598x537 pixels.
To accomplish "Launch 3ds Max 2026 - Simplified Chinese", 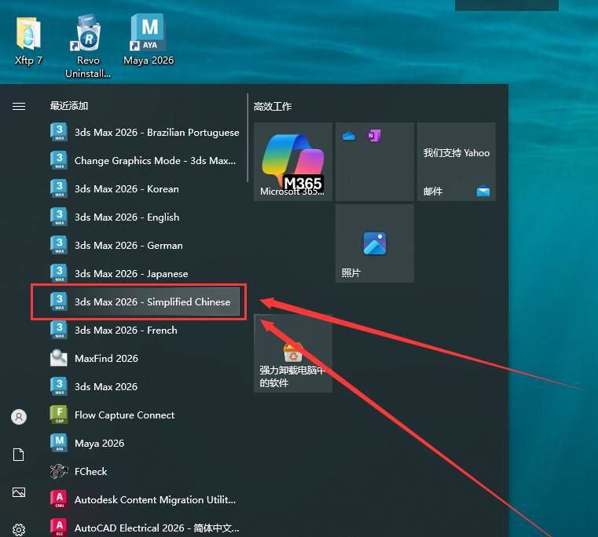I will tap(145, 301).
